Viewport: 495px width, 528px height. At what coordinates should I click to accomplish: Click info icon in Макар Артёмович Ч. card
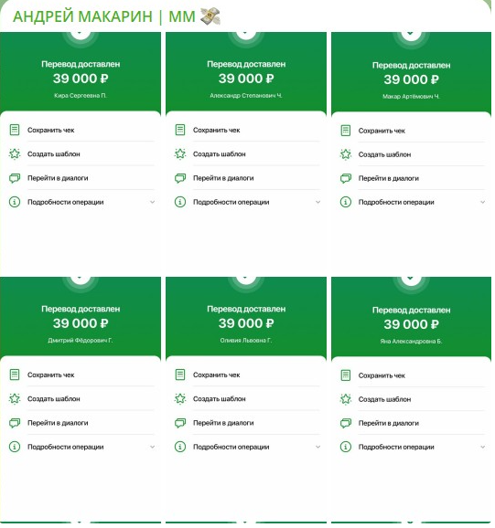click(346, 202)
